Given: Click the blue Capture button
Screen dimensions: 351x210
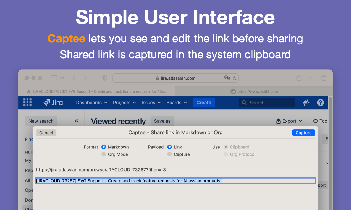Looking at the screenshot, I should (x=303, y=133).
